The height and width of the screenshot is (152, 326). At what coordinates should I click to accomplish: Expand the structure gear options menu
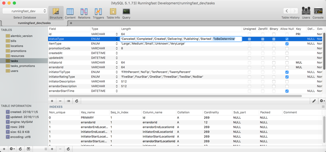point(322,101)
